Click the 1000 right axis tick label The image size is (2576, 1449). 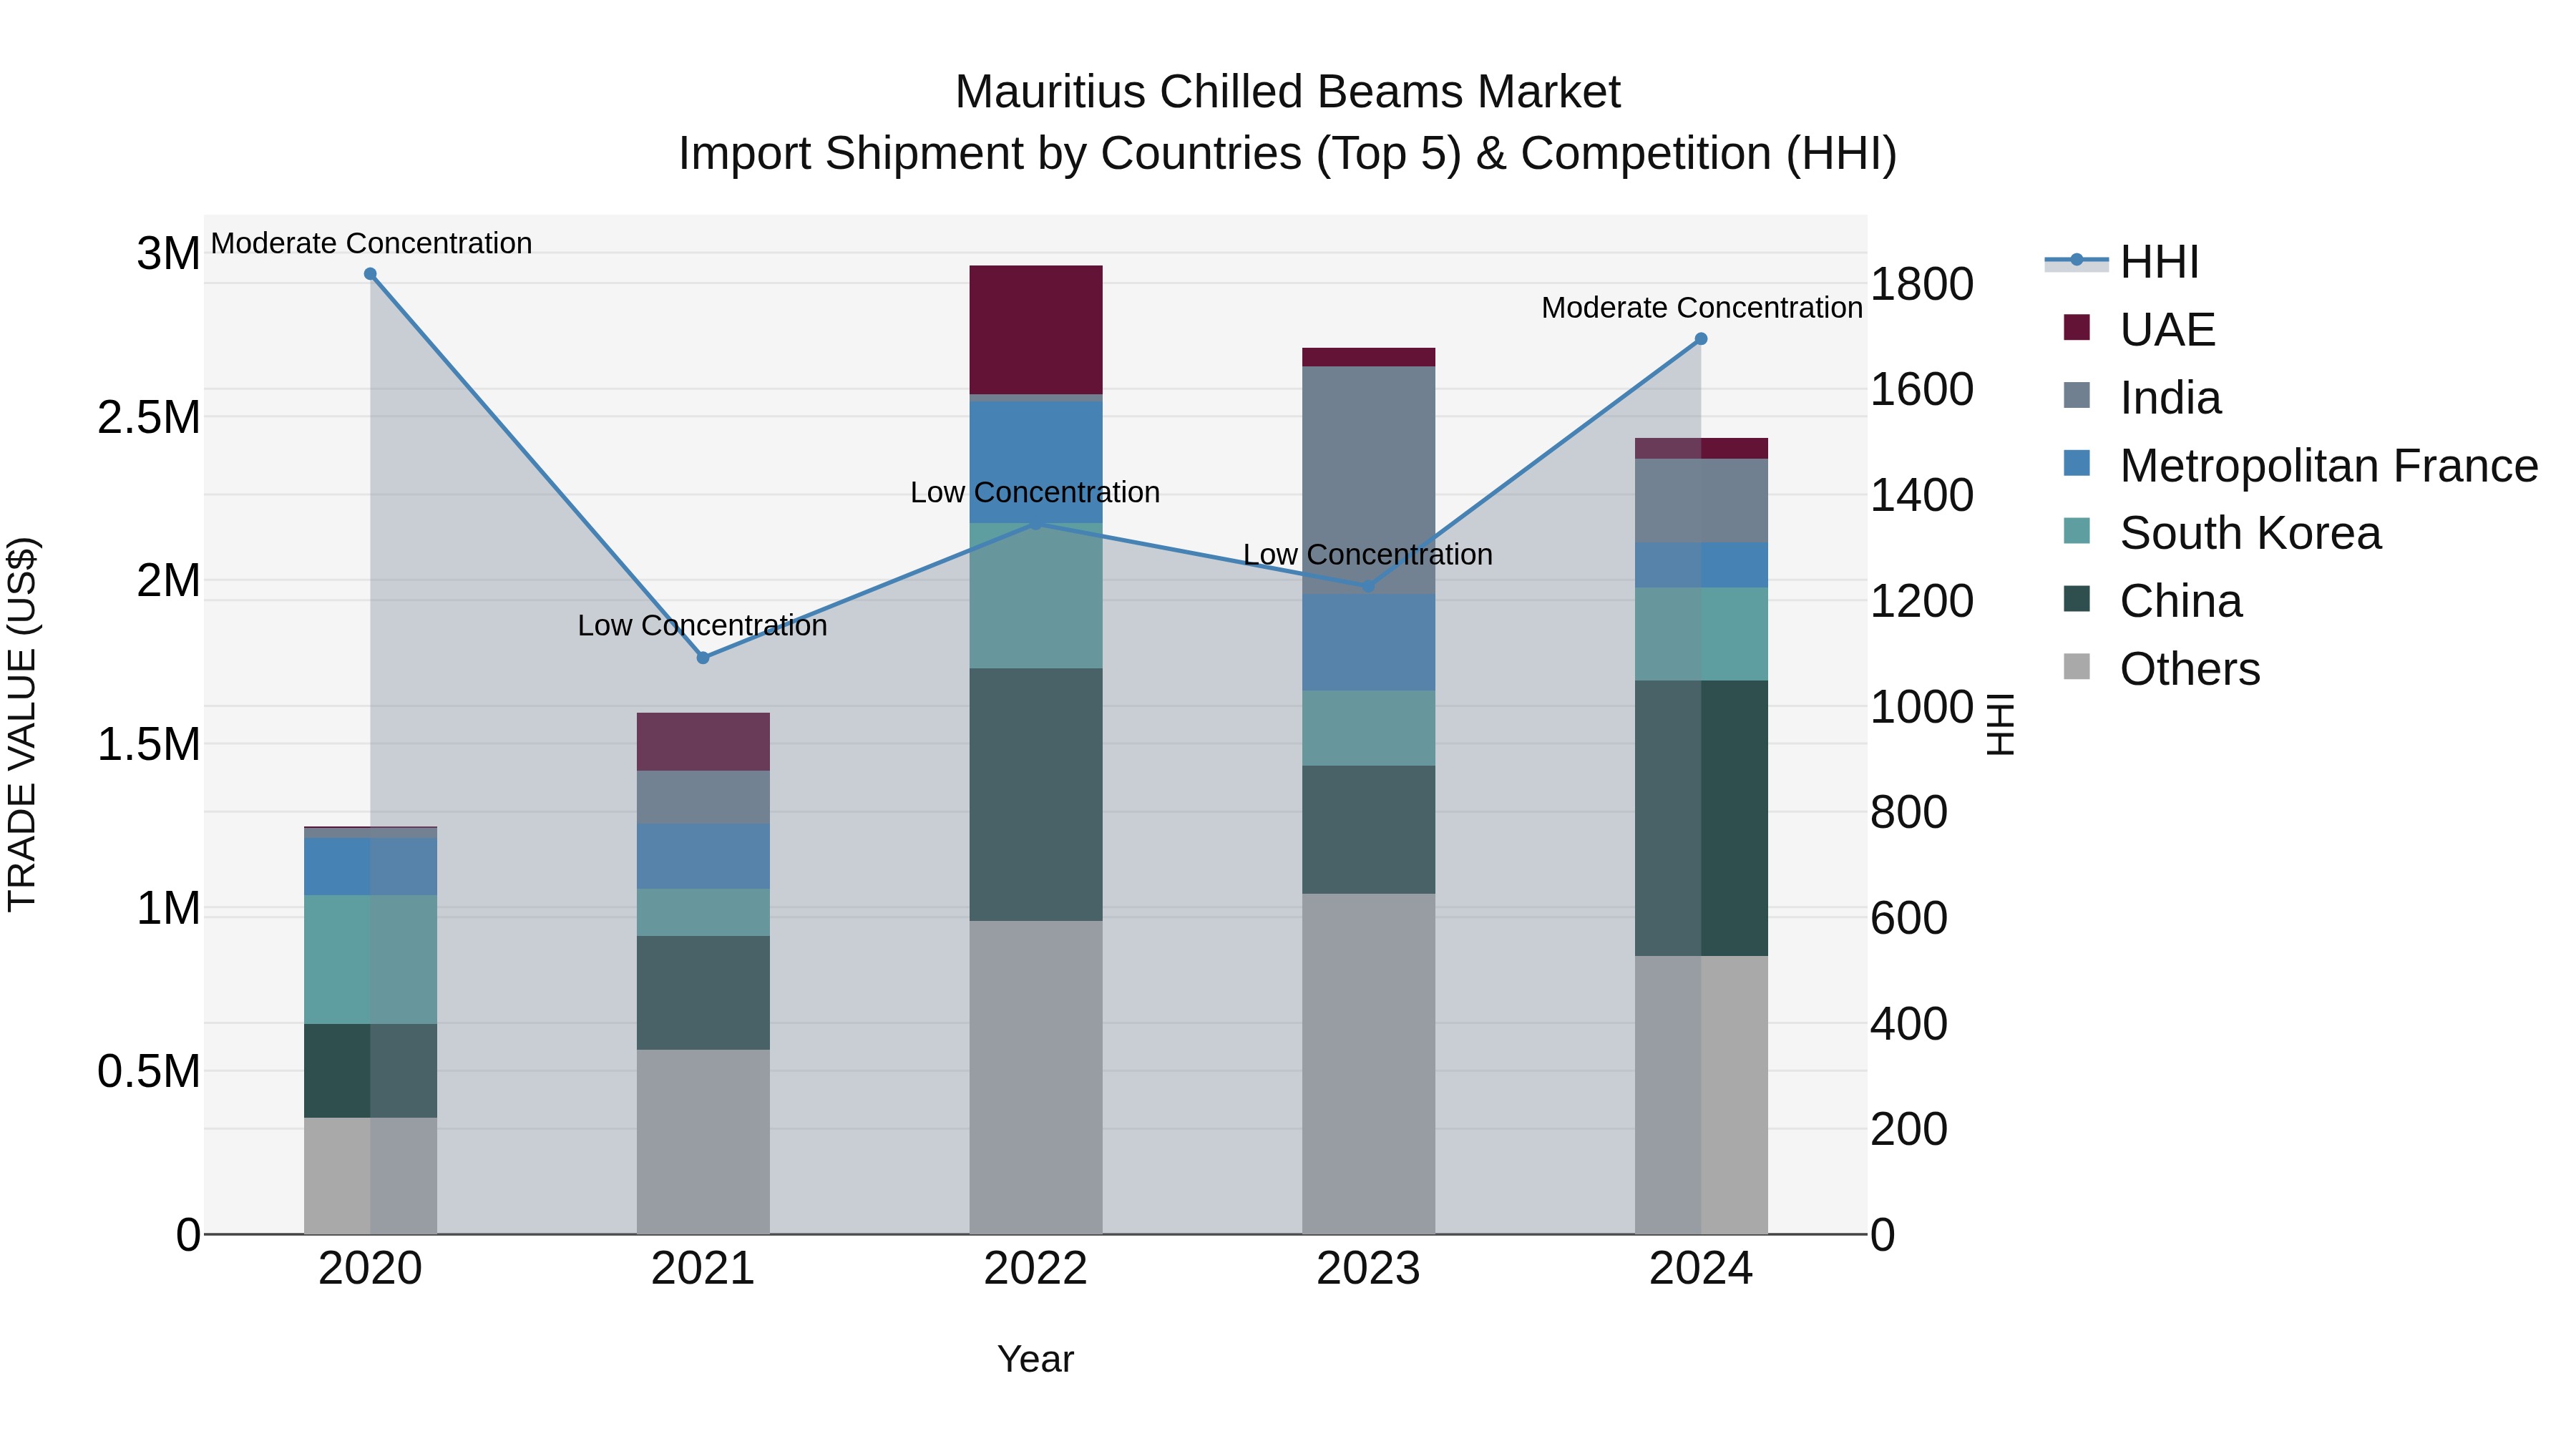(1922, 707)
